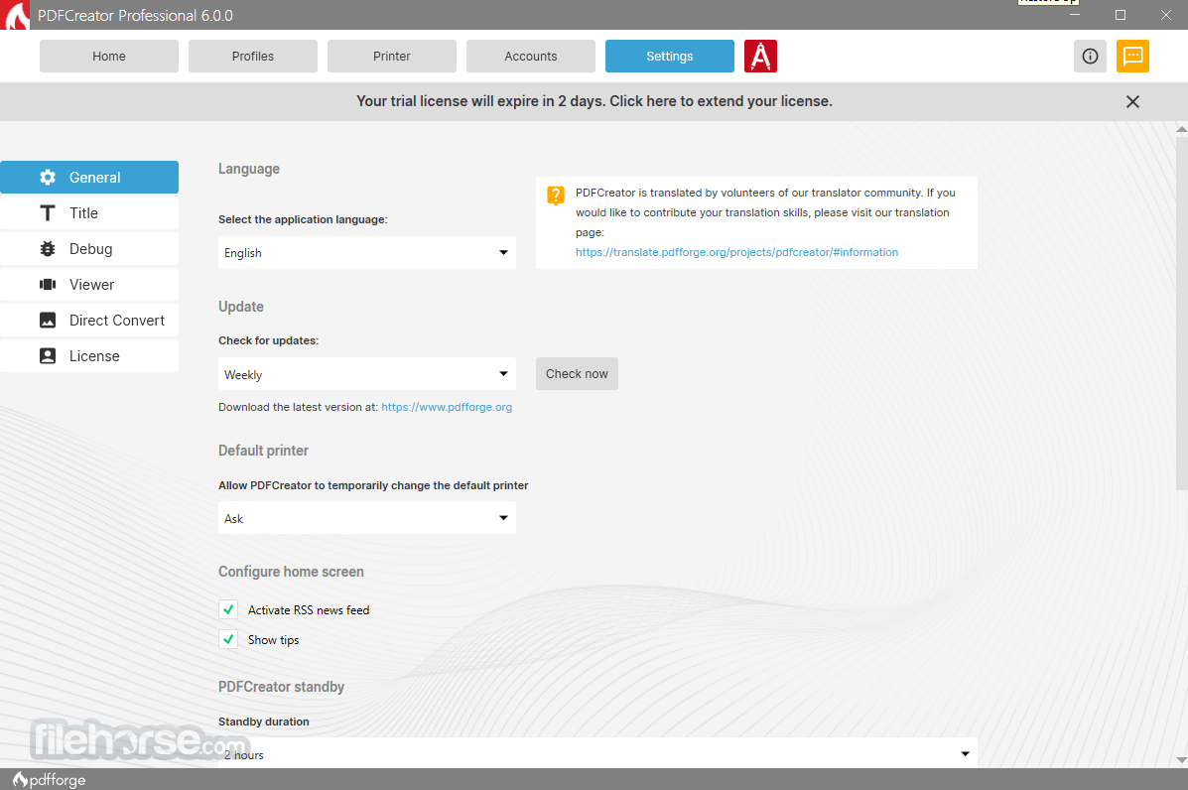Close the PDFCreator window

(x=1165, y=15)
